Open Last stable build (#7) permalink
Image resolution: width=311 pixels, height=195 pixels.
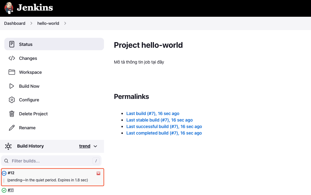coord(160,120)
